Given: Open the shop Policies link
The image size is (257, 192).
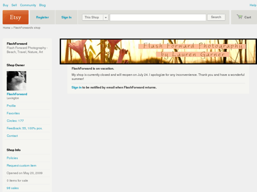Looking at the screenshot, I should 12,158.
